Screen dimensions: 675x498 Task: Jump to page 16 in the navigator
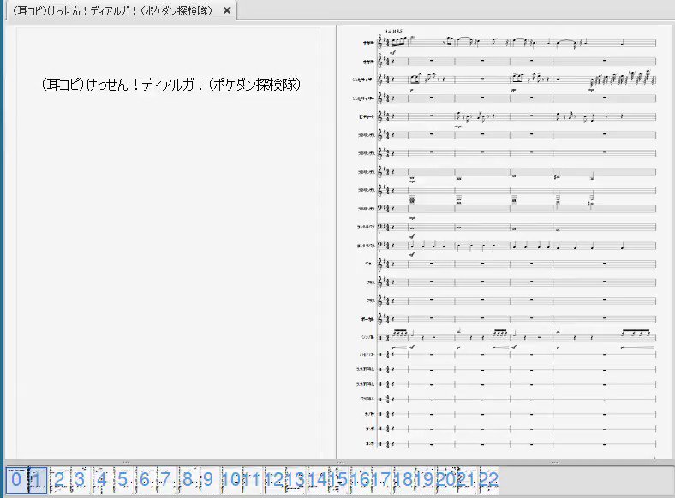tap(361, 479)
